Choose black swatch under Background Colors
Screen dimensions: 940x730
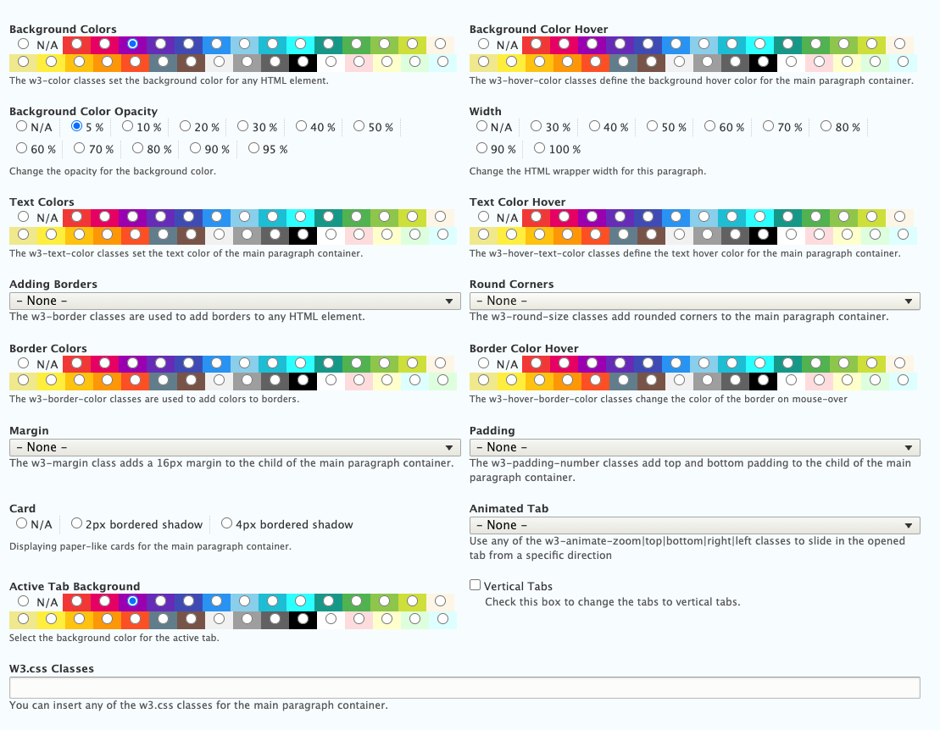click(303, 62)
